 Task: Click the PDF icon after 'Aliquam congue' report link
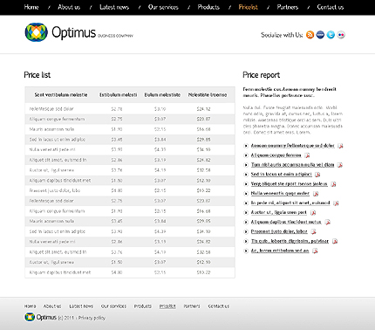point(307,155)
